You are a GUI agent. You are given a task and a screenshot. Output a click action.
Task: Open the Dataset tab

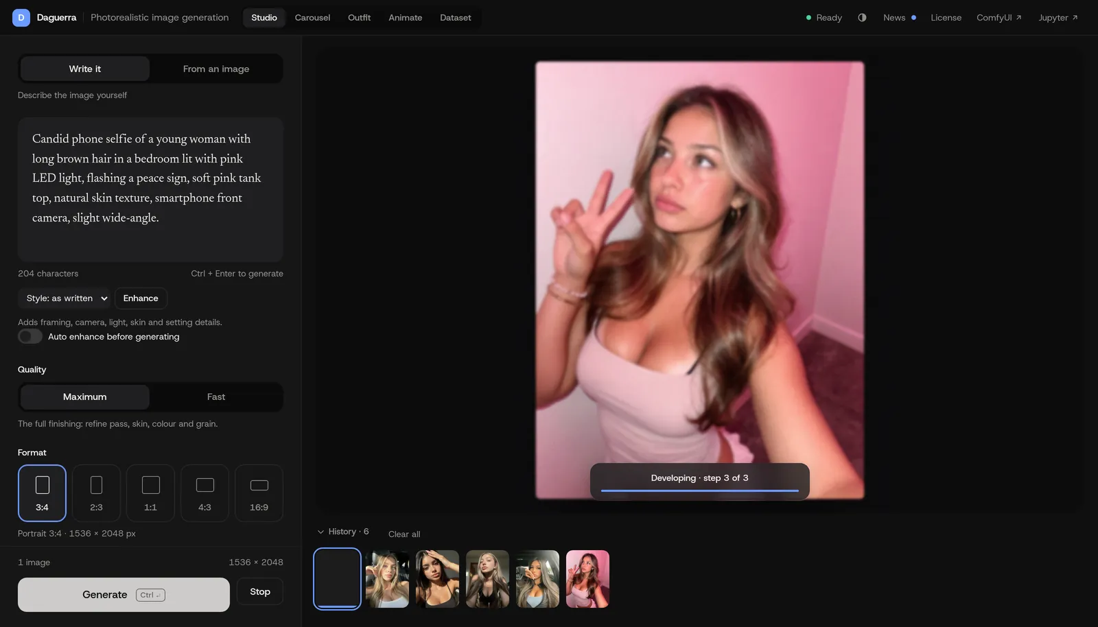(455, 17)
